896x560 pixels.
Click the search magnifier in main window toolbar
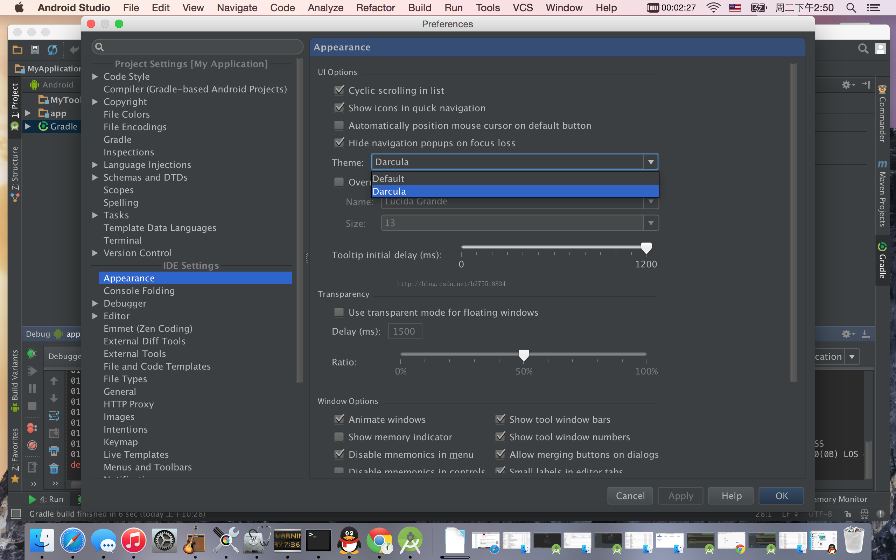tap(863, 49)
